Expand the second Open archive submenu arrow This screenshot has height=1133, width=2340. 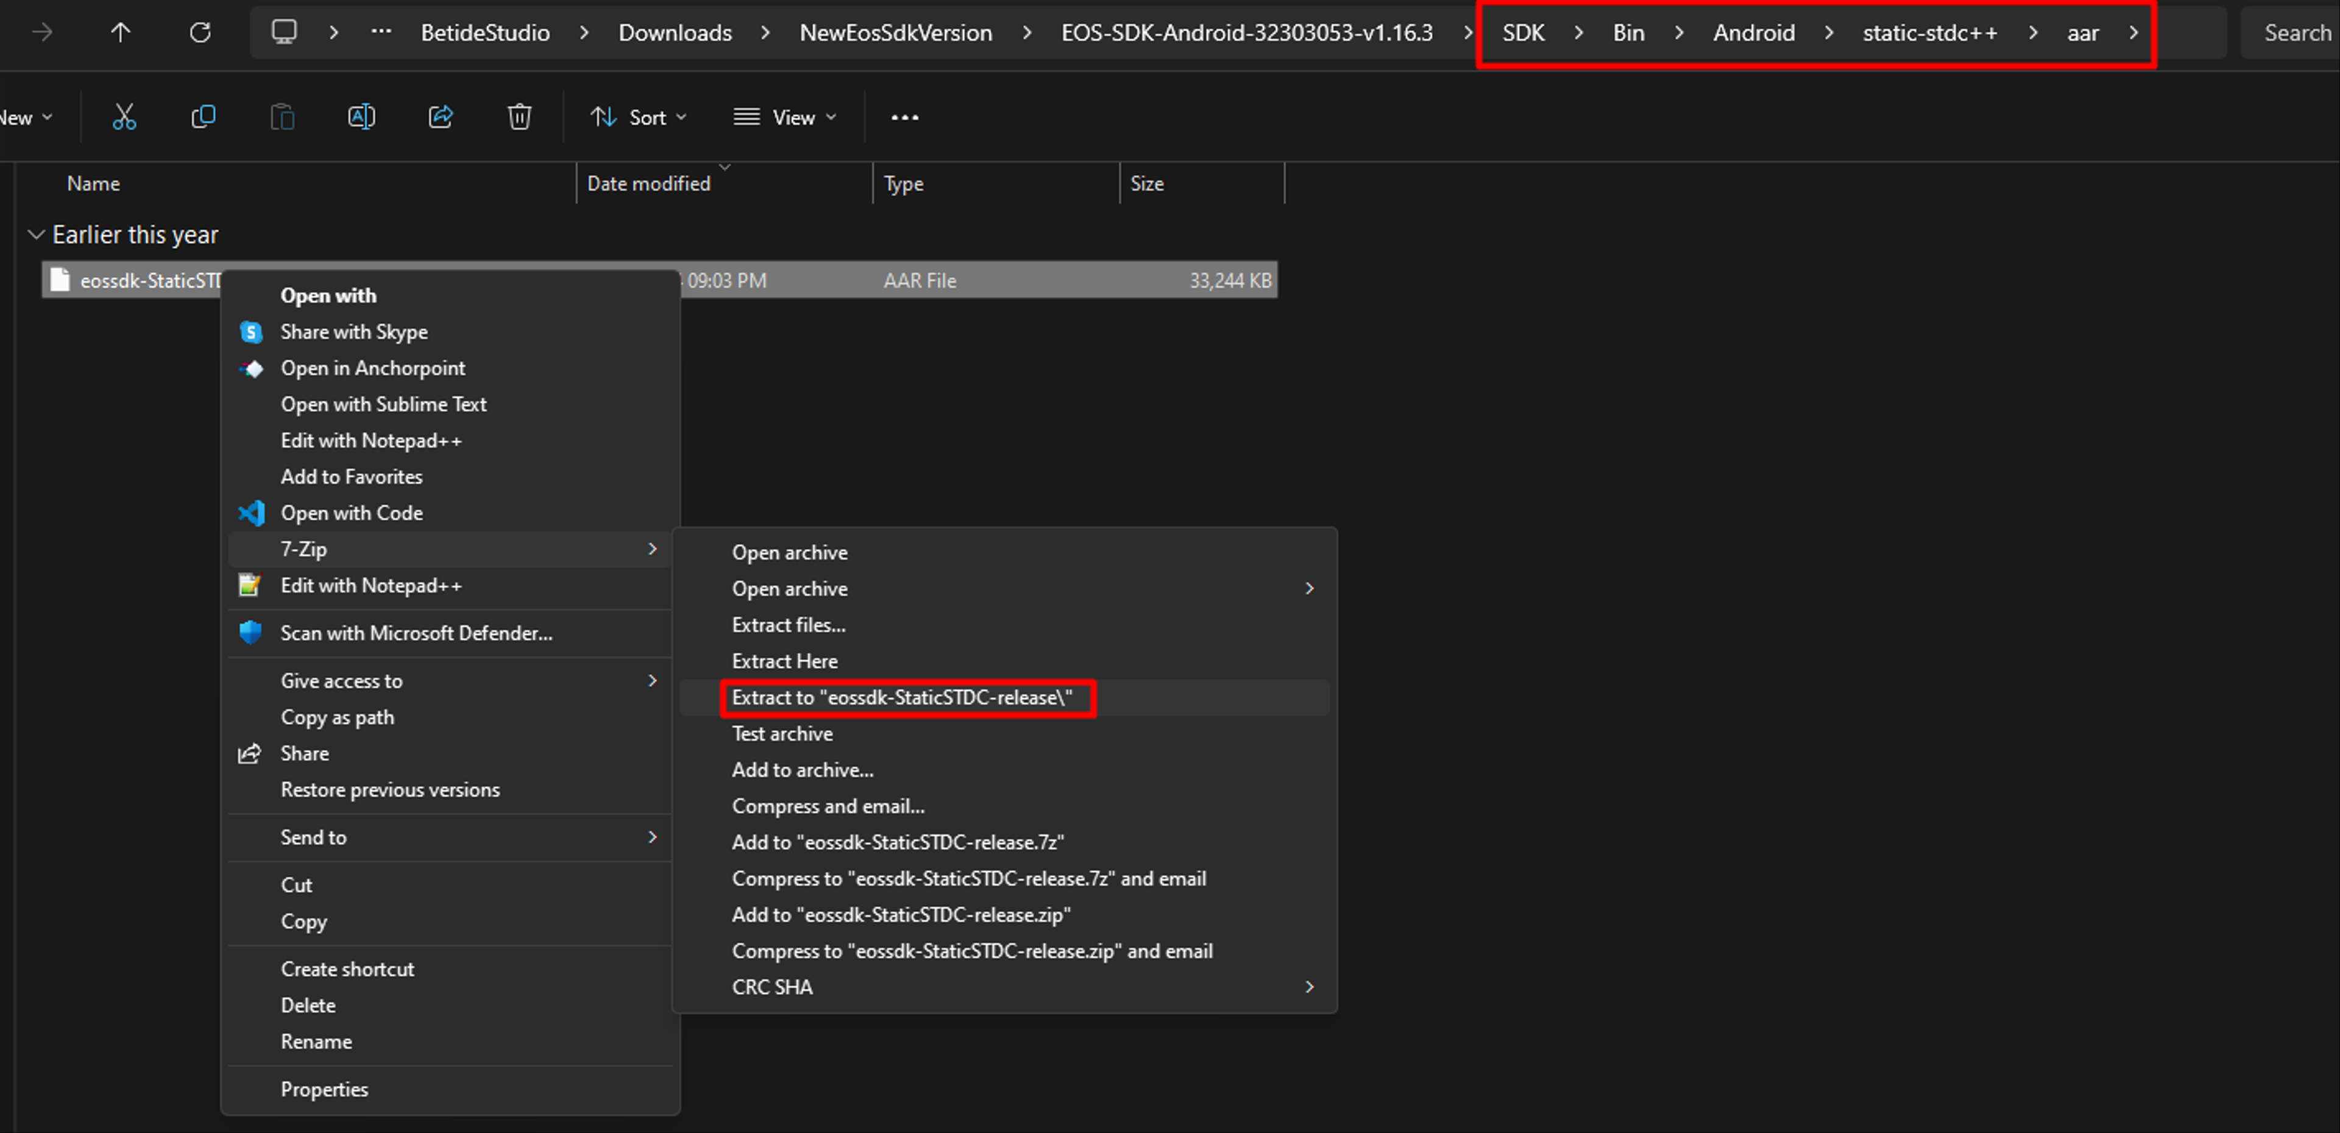click(x=1309, y=589)
